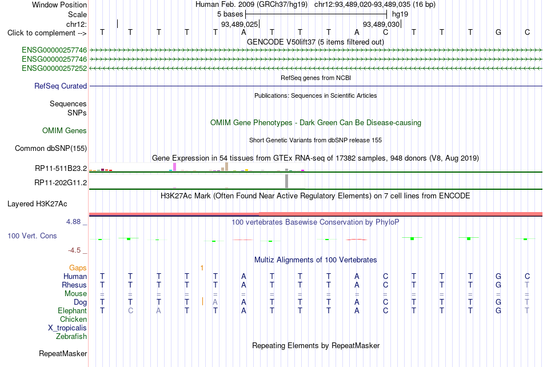Image resolution: width=543 pixels, height=367 pixels.
Task: Click the chr12:93,489,020-93,489,035 position text
Action: (375, 5)
